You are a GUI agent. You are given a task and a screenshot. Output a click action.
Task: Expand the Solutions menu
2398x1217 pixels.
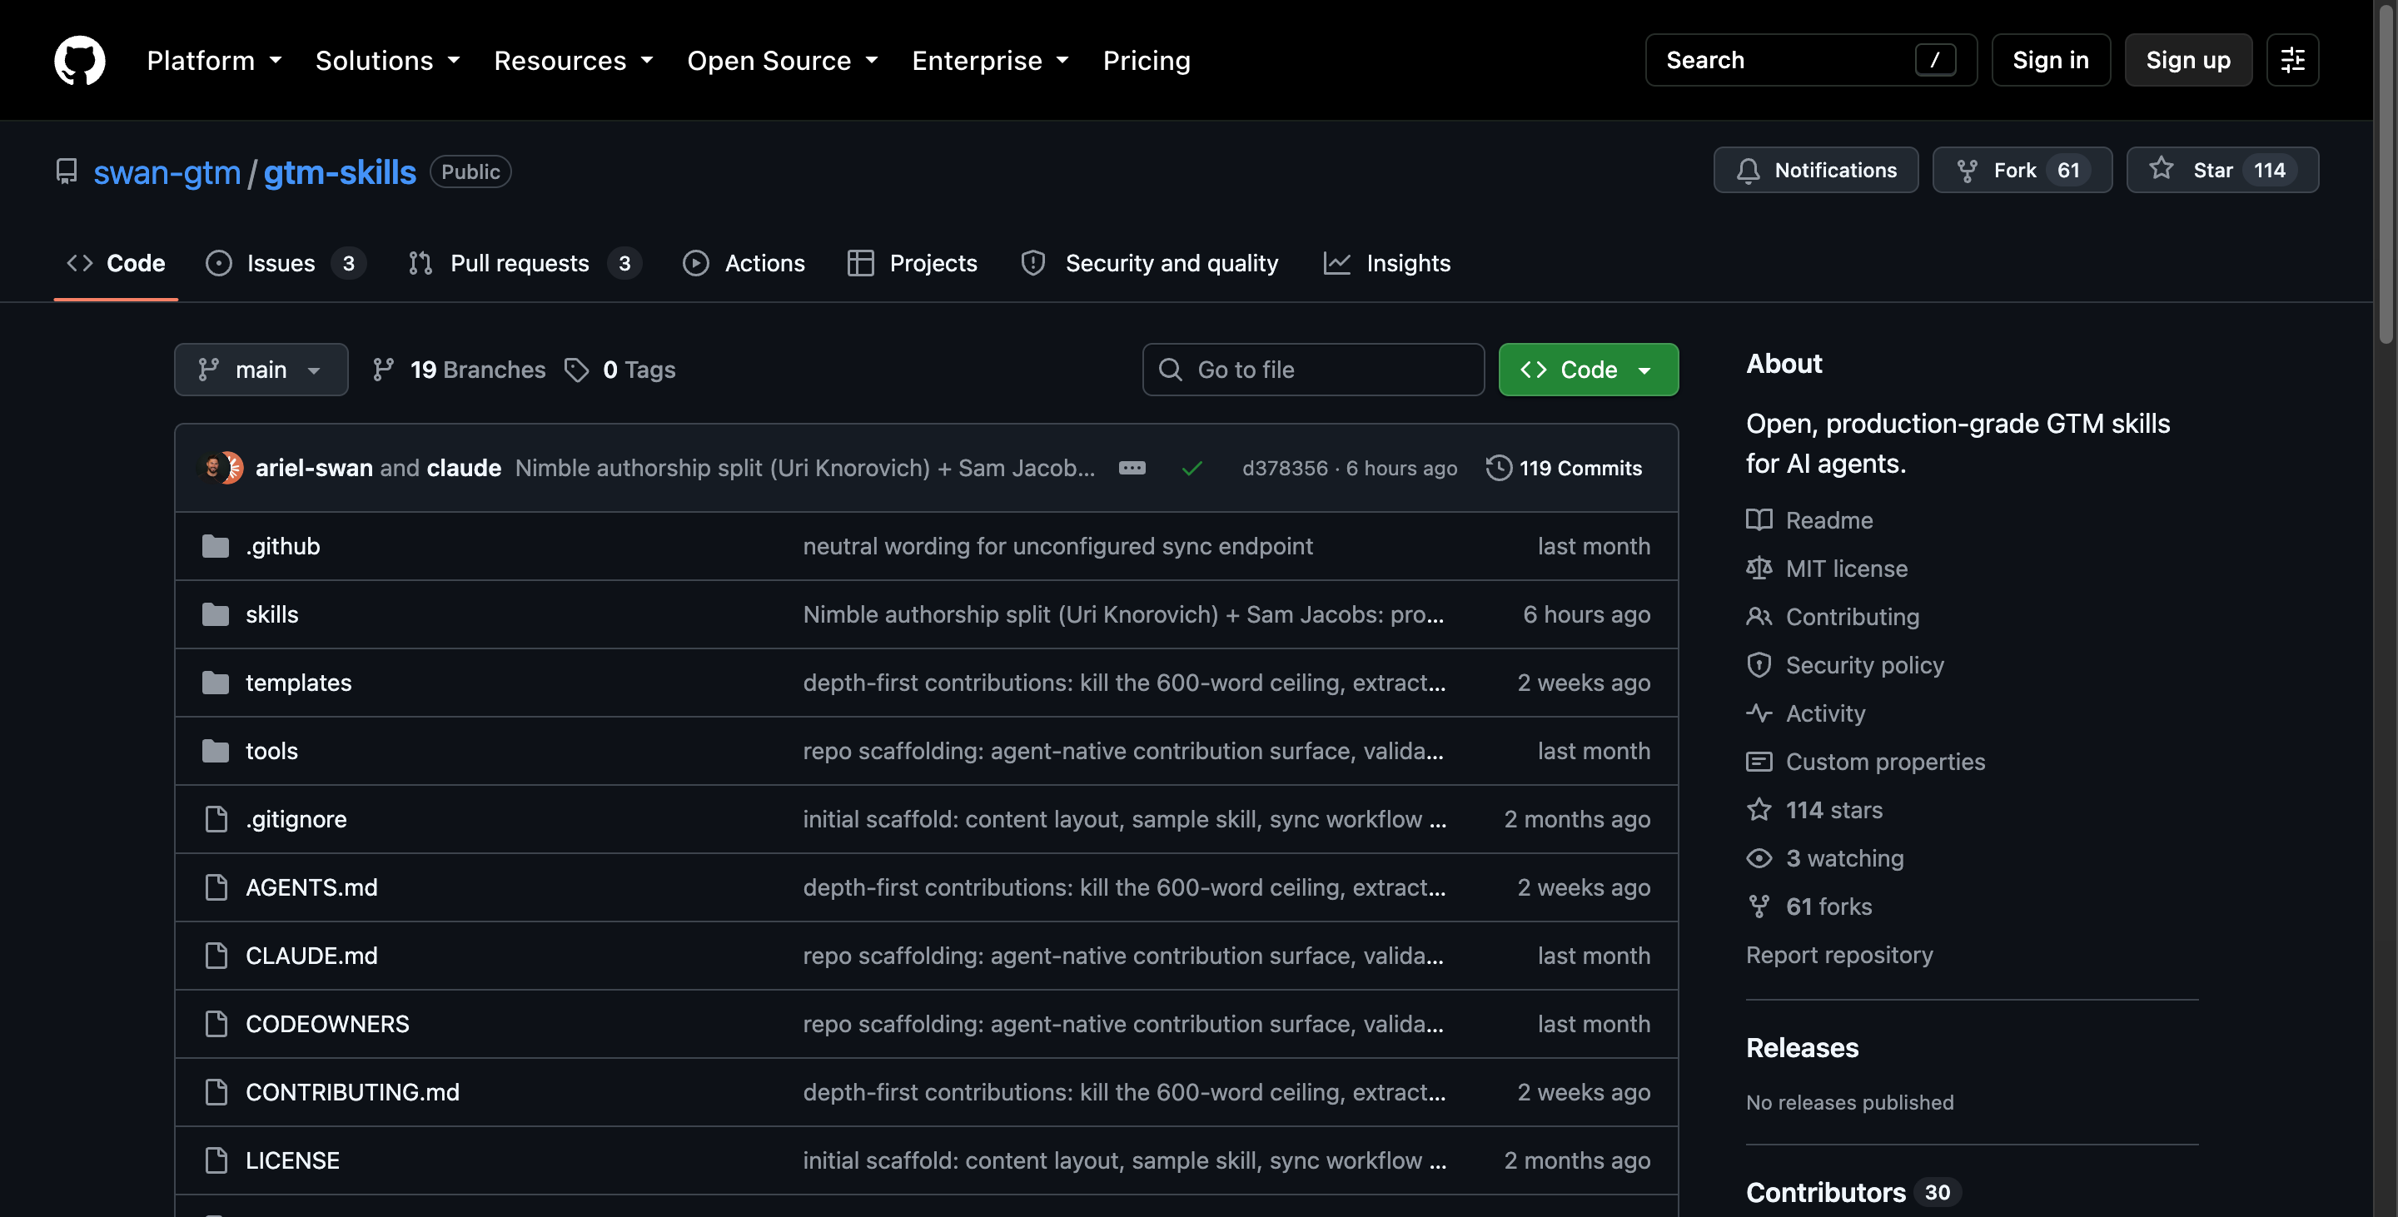coord(387,61)
